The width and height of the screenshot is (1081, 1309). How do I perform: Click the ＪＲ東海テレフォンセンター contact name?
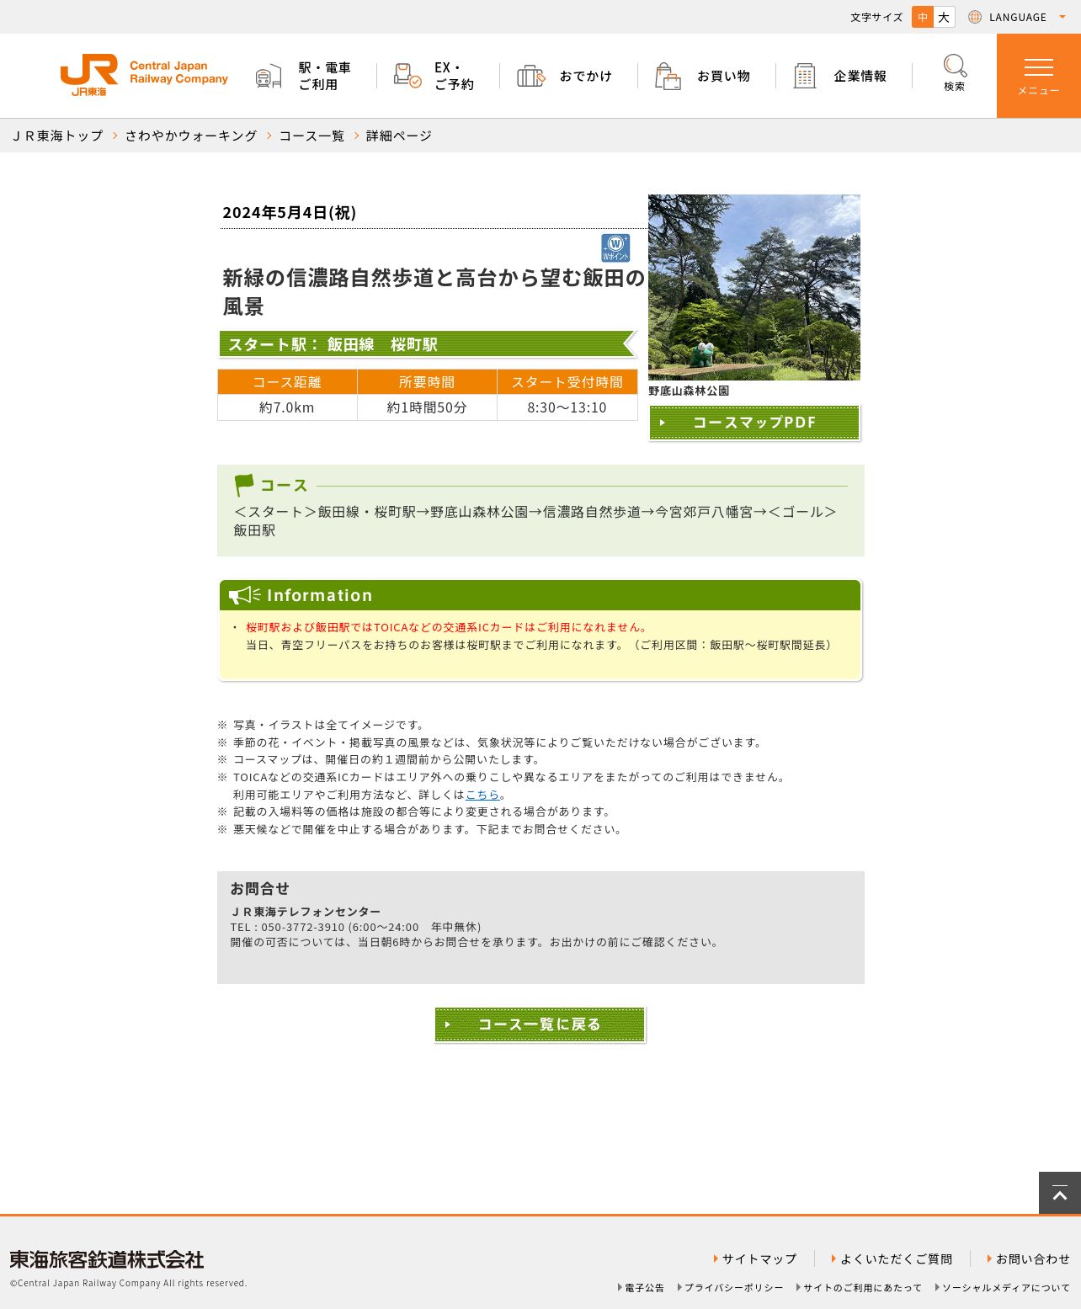[306, 912]
